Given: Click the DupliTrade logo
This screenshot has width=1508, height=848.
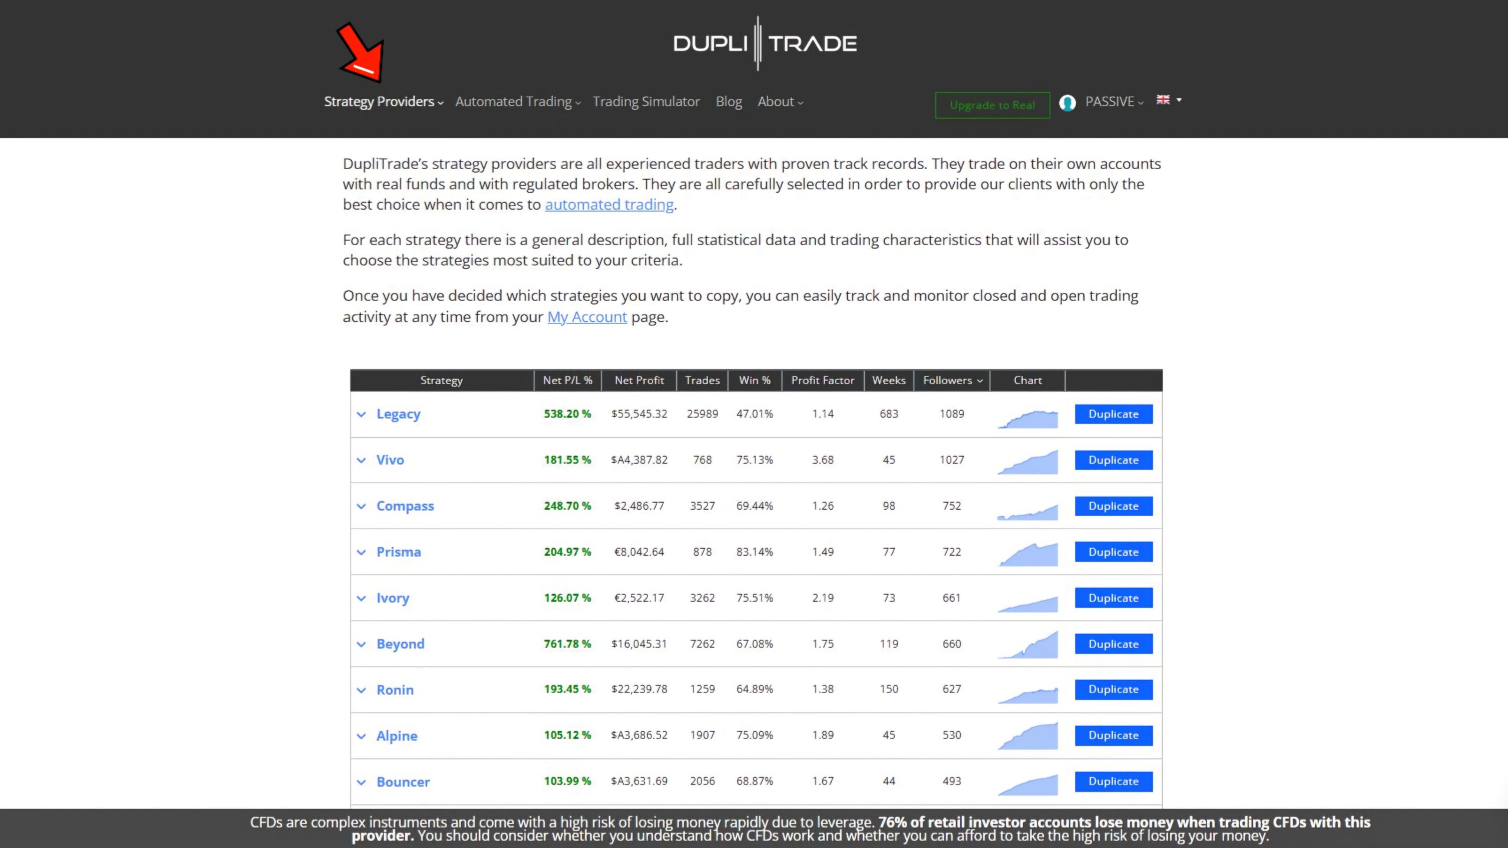Looking at the screenshot, I should click(x=765, y=43).
